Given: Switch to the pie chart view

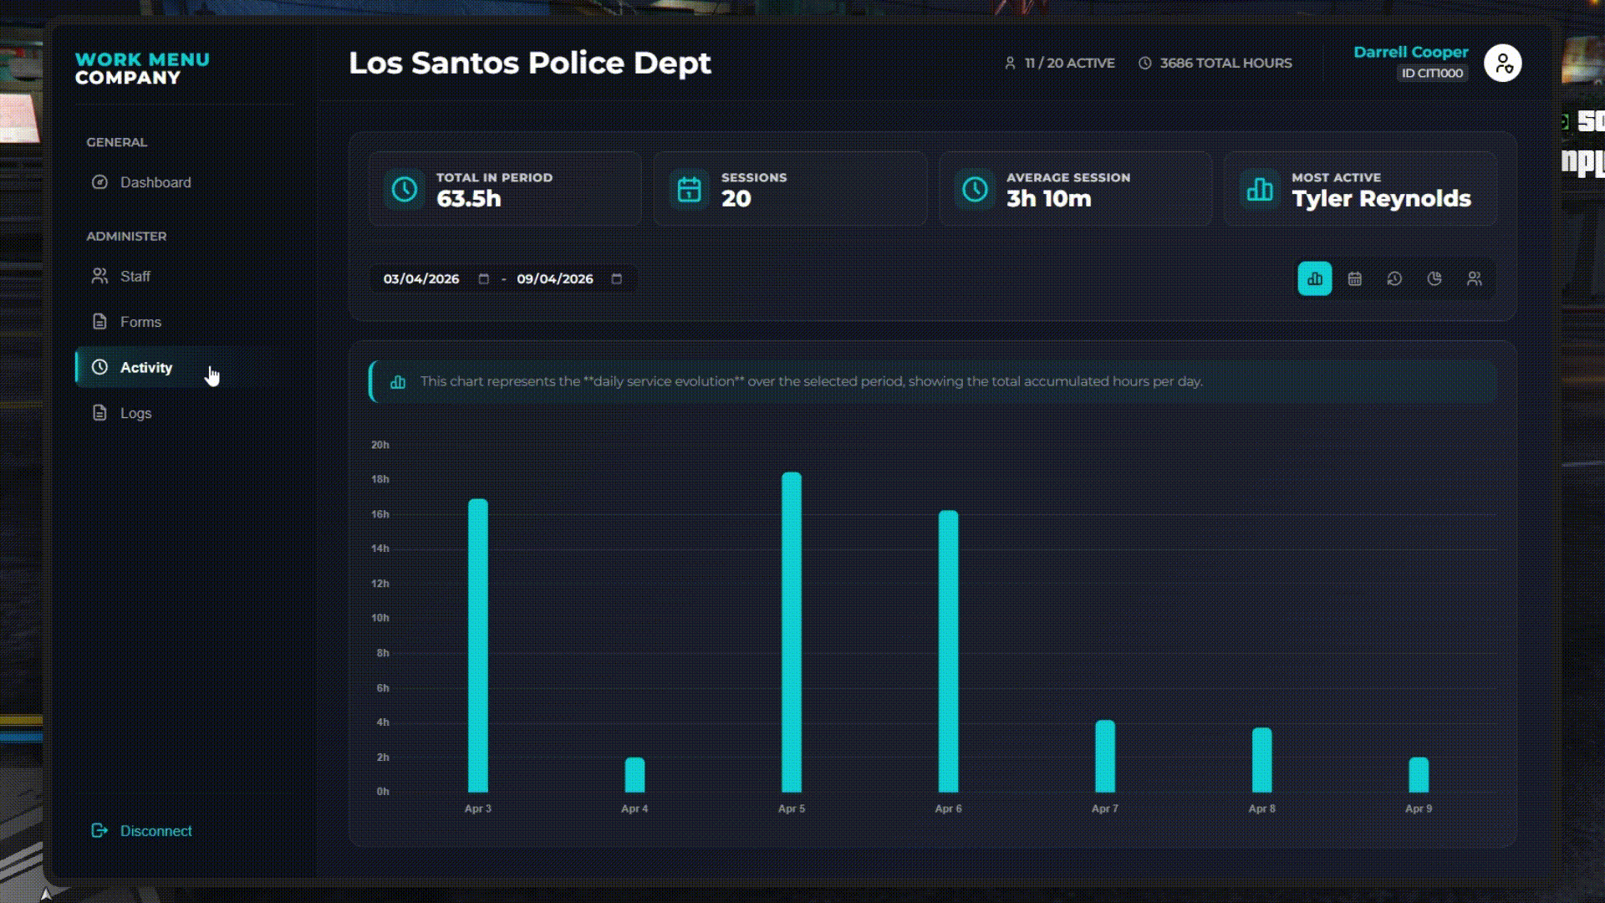Looking at the screenshot, I should (1434, 279).
